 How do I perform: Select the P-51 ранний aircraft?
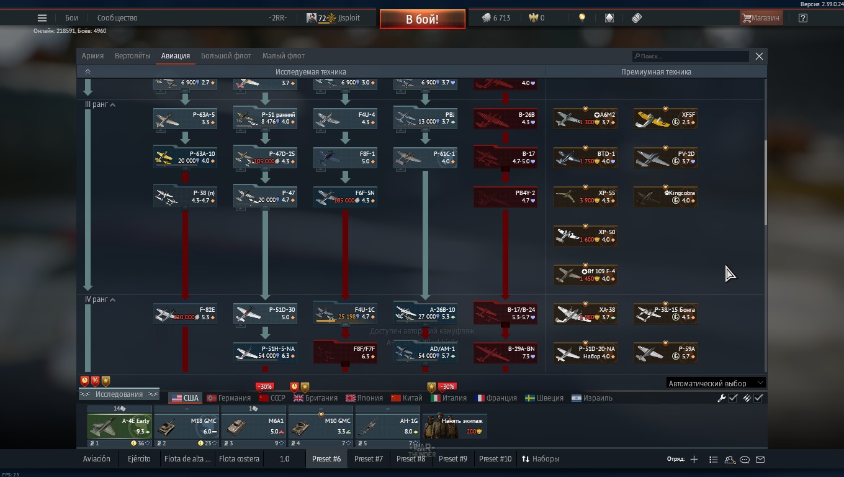(265, 119)
